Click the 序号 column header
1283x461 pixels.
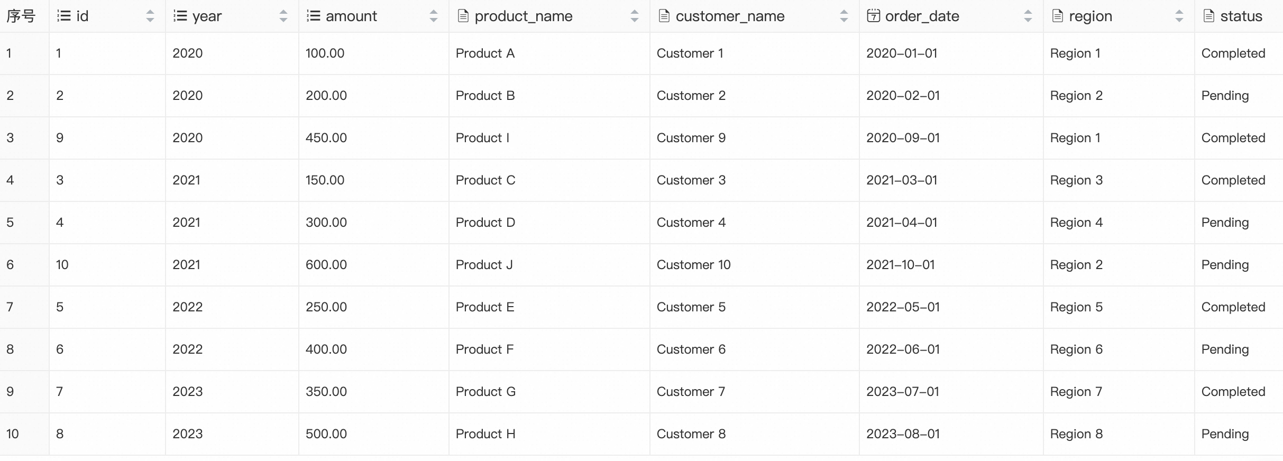pyautogui.click(x=21, y=16)
